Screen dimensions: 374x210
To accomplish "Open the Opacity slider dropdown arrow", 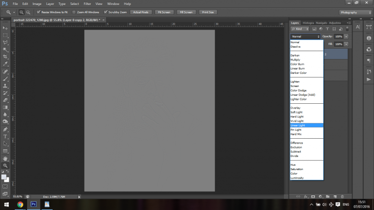I will [x=346, y=36].
